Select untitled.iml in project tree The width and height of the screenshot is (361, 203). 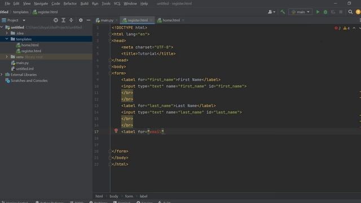coord(25,69)
